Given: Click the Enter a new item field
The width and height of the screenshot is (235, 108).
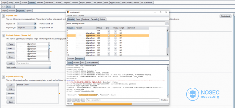Looking at the screenshot, I should [x=33, y=63].
